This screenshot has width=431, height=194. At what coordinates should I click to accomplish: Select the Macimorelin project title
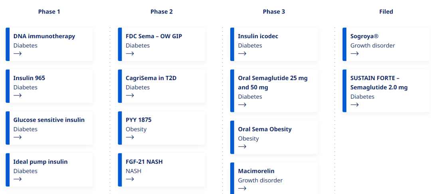pos(256,171)
